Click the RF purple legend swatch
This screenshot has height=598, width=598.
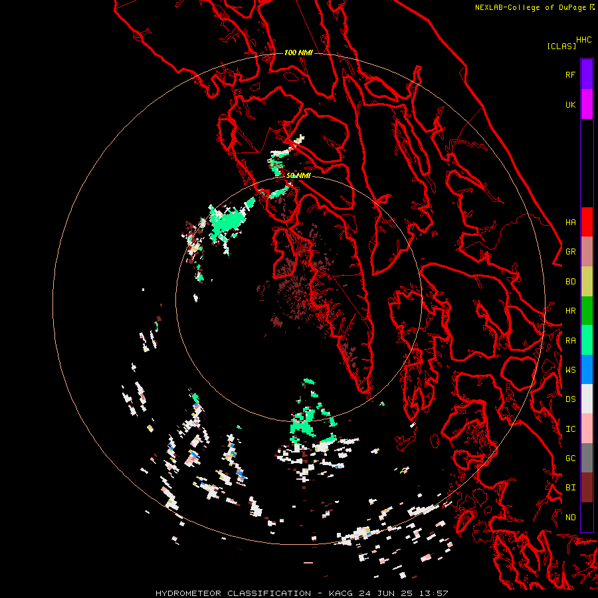tap(587, 74)
